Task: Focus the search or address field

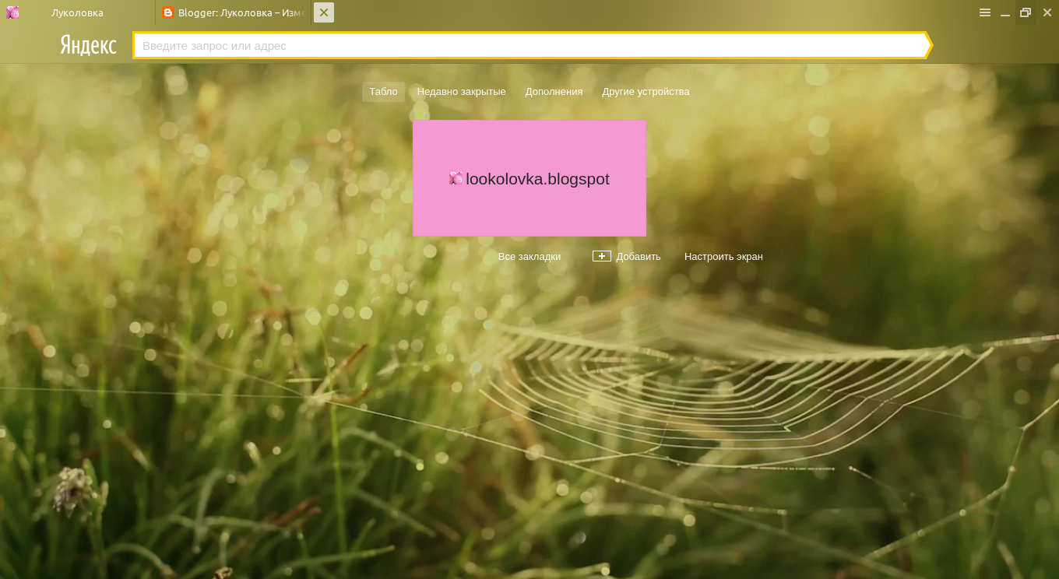Action: point(533,45)
